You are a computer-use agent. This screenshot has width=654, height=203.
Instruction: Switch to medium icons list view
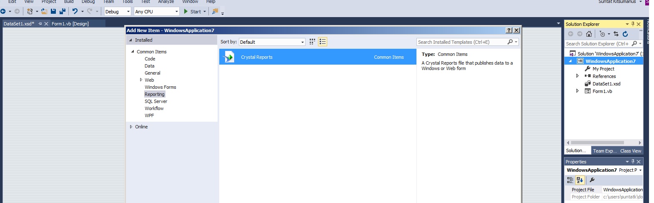pyautogui.click(x=323, y=42)
